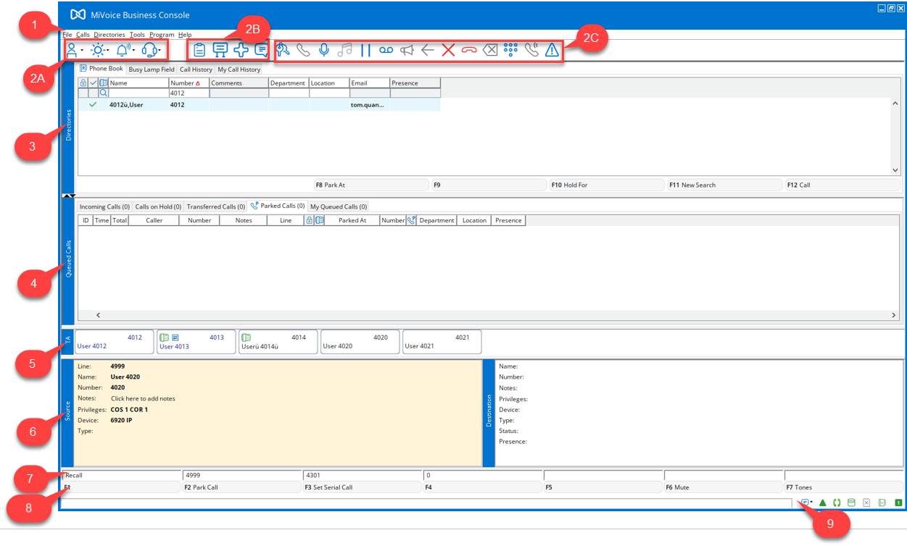Click the green triangle status bar icon
Viewport: 907px width, 546px height.
tap(823, 503)
